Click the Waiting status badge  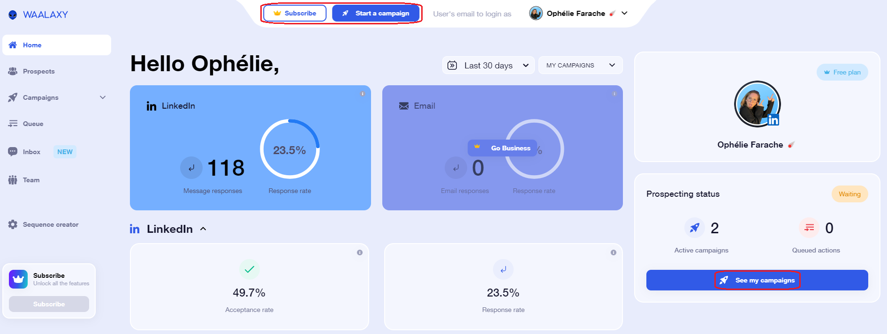pos(850,194)
